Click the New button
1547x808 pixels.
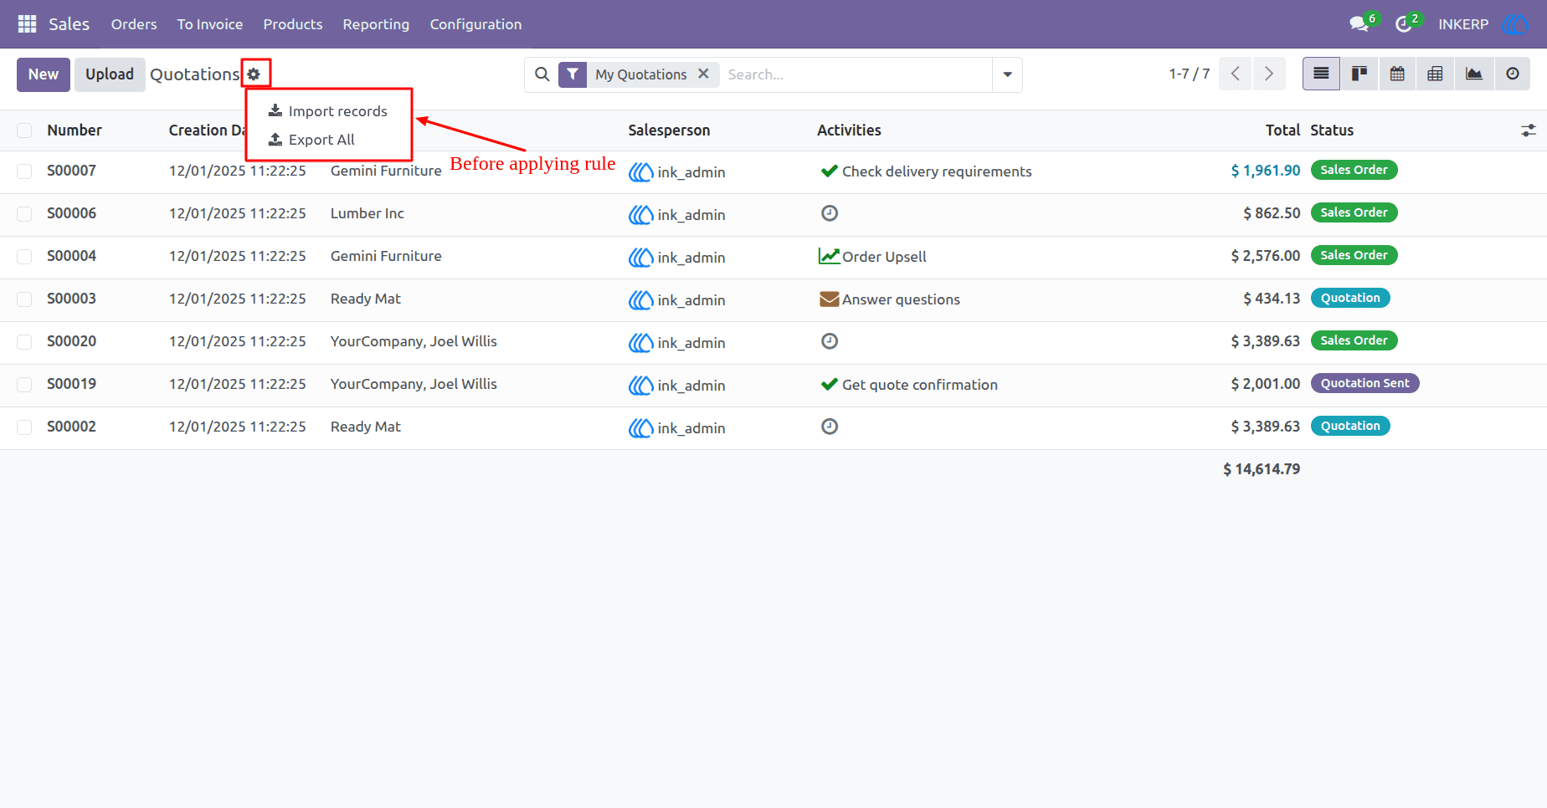[44, 74]
